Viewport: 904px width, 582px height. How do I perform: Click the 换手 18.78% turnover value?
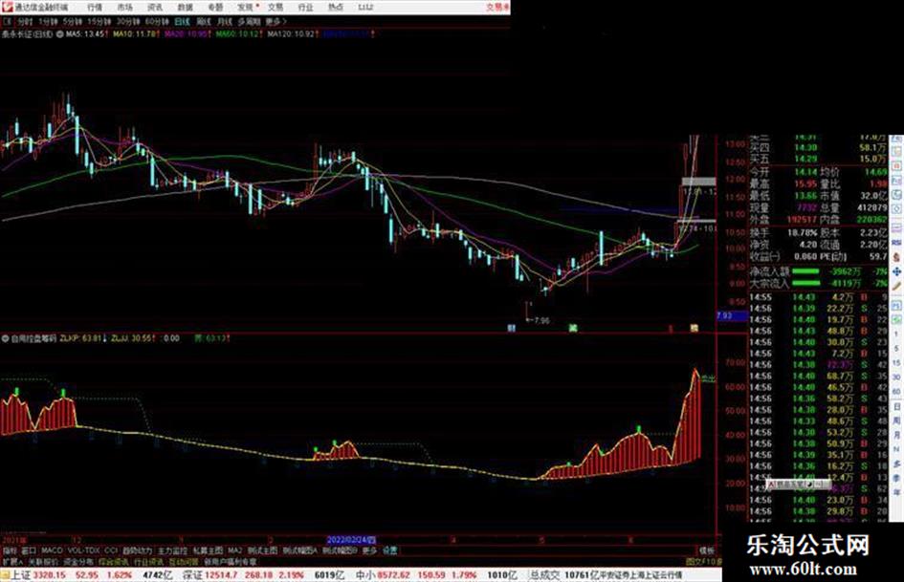coord(803,232)
